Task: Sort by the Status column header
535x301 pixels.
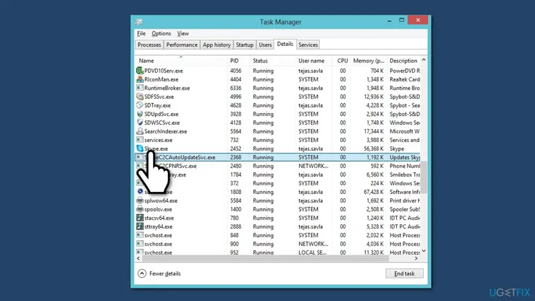Action: 260,61
